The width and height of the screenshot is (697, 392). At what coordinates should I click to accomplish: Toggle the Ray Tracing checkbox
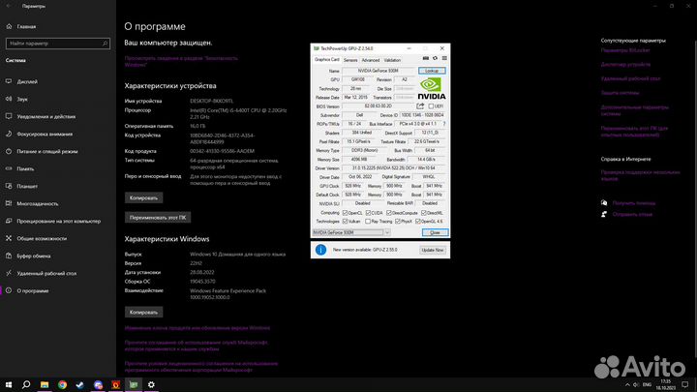pos(368,221)
